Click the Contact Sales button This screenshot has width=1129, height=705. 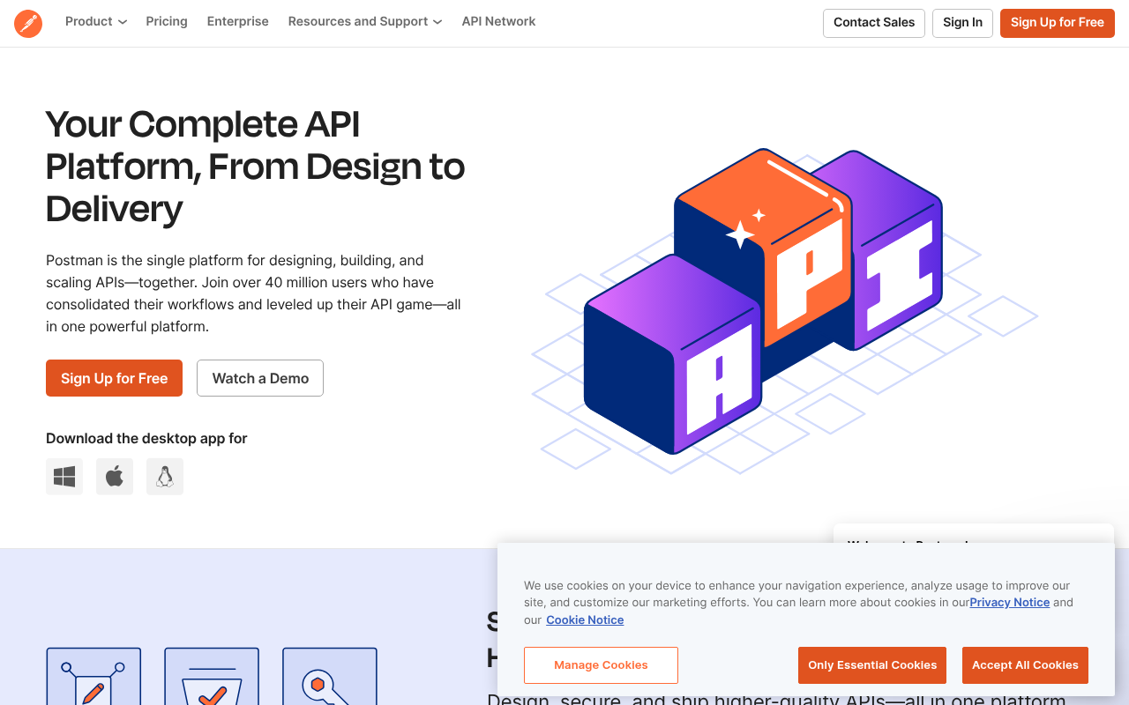(873, 23)
